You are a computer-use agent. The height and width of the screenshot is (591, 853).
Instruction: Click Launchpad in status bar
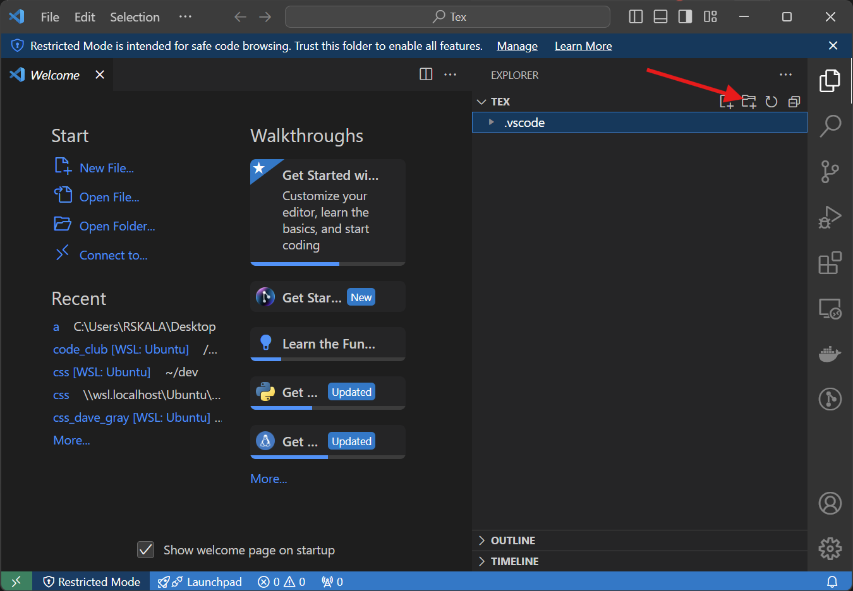pyautogui.click(x=200, y=582)
